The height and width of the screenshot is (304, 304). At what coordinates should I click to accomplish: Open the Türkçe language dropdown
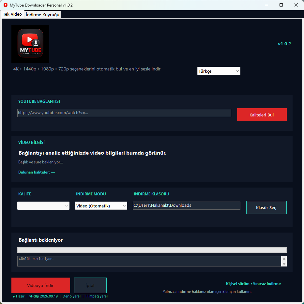[219, 71]
